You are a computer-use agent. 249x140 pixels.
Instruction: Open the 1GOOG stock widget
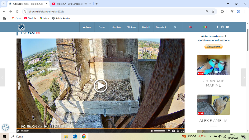pos(194,136)
